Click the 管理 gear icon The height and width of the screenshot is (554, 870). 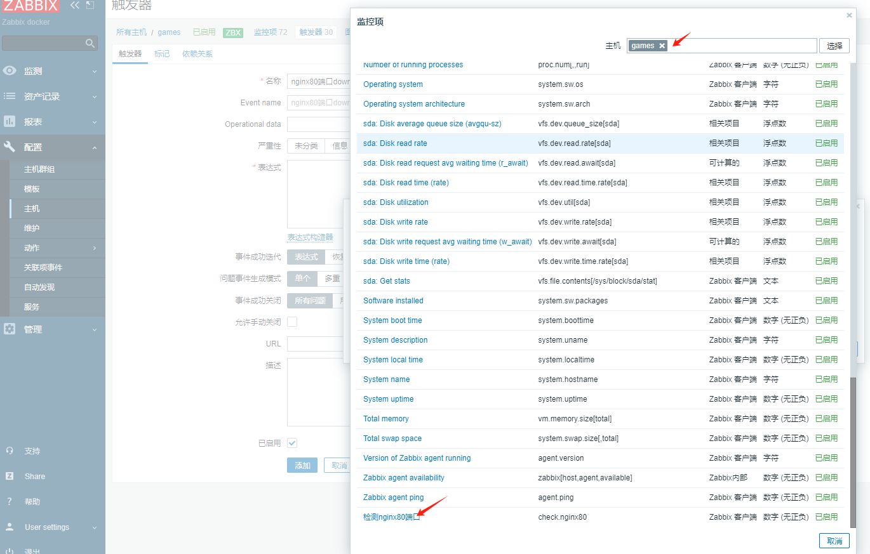coord(10,329)
